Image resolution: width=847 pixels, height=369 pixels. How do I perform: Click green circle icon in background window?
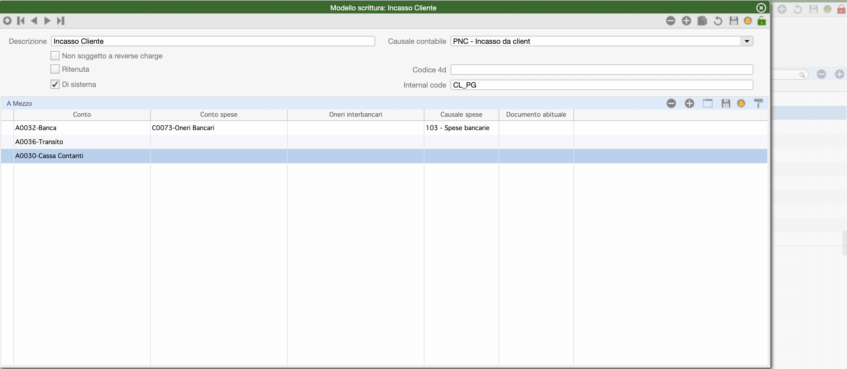click(x=827, y=9)
